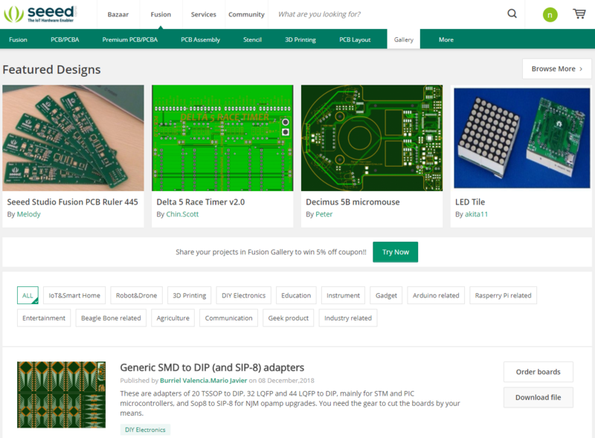Filter by Rasperry Pi related category

click(x=504, y=295)
